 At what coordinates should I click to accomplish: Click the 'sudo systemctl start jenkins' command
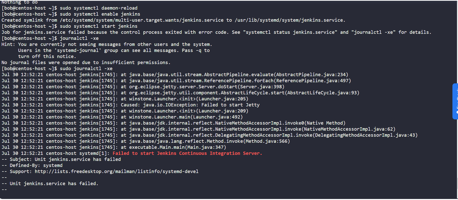pyautogui.click(x=98, y=26)
